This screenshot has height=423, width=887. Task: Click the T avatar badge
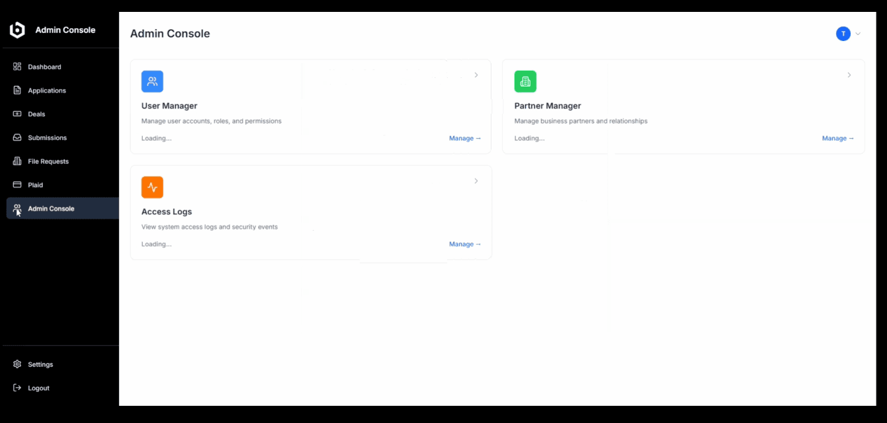(x=843, y=34)
